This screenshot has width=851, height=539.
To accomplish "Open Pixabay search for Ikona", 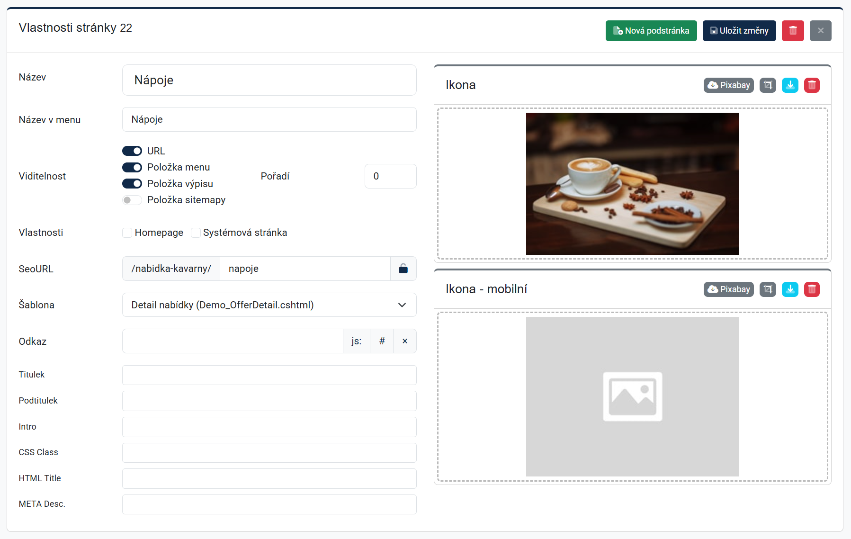I will 729,85.
